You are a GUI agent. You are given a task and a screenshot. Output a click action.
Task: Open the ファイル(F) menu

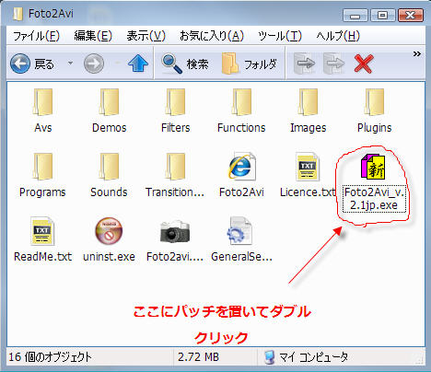(x=36, y=36)
